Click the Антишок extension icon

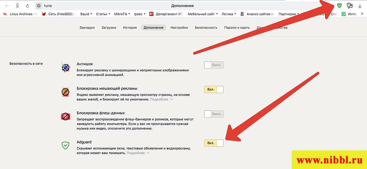coord(65,67)
